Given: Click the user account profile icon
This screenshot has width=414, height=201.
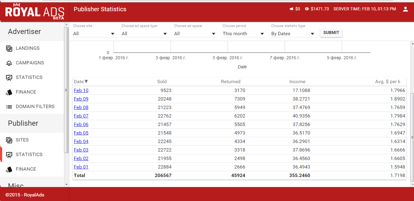Looking at the screenshot, I should (x=405, y=9).
